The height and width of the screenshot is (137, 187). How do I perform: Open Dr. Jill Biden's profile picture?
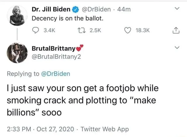18,16
